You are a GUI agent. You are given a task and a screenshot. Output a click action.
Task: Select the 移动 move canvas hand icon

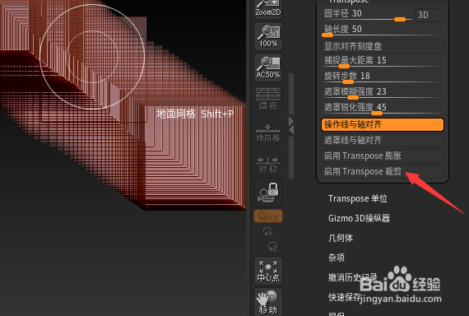pyautogui.click(x=268, y=302)
